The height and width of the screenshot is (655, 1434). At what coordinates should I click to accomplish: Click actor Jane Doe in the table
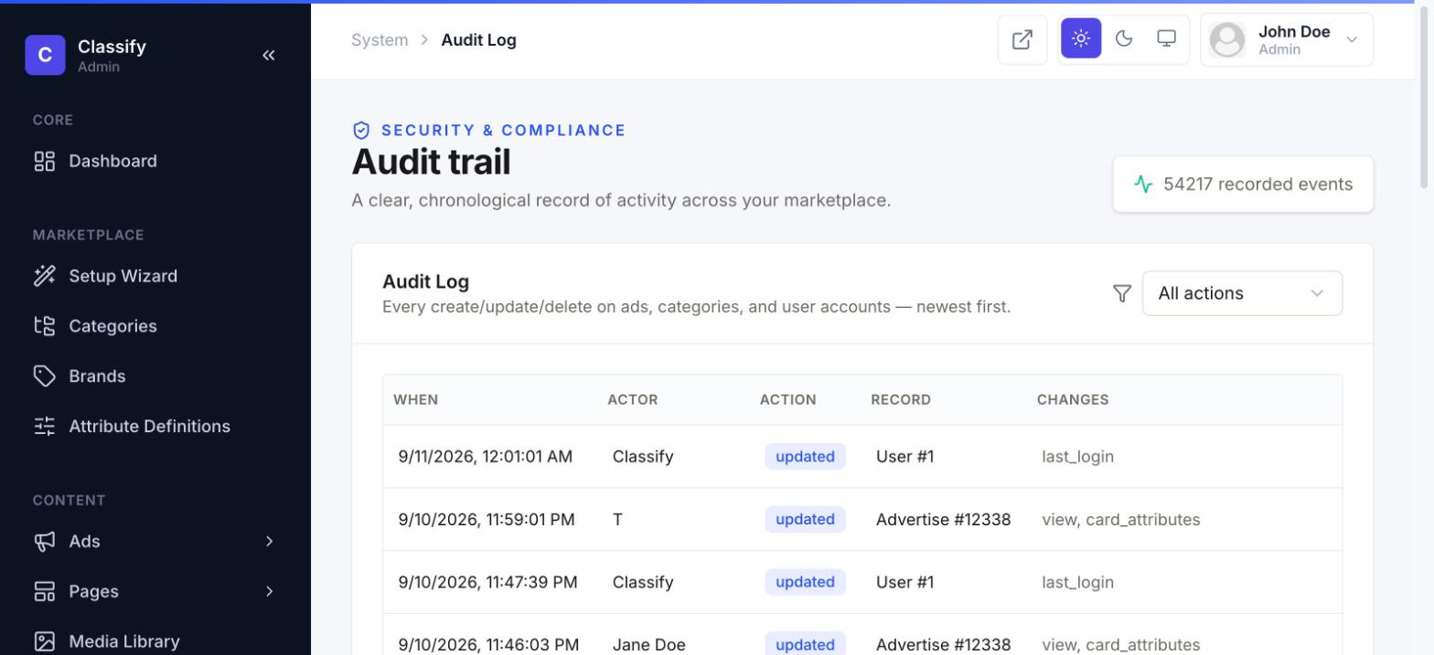(x=649, y=645)
